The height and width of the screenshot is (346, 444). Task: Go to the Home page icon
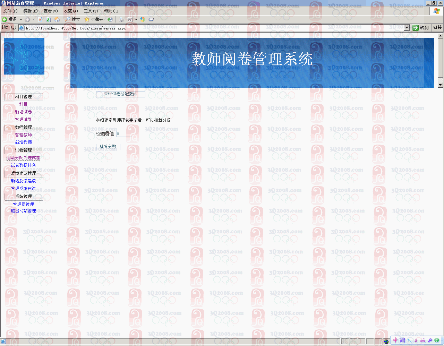tap(57, 19)
